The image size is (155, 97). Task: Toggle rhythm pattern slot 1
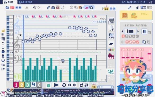click(123, 36)
